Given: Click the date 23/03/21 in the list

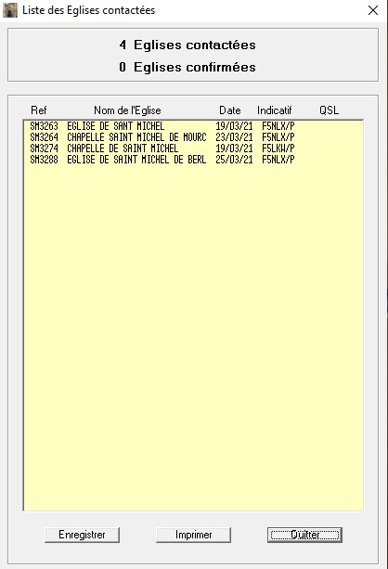Looking at the screenshot, I should (x=234, y=137).
